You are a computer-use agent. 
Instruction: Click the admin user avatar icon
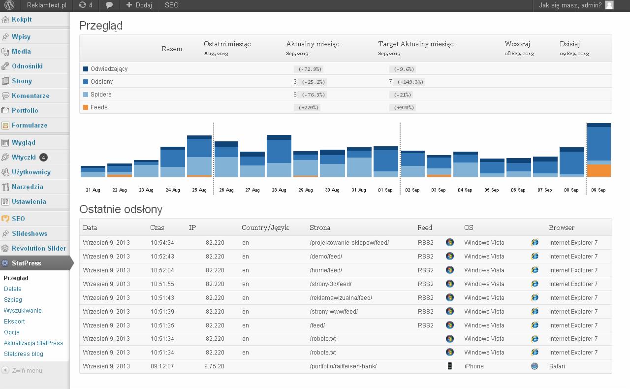pyautogui.click(x=609, y=5)
